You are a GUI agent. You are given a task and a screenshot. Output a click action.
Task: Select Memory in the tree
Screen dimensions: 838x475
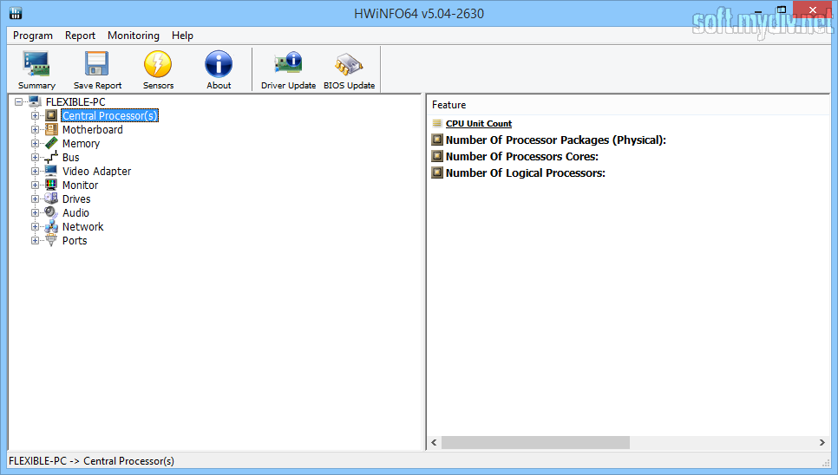[x=81, y=143]
